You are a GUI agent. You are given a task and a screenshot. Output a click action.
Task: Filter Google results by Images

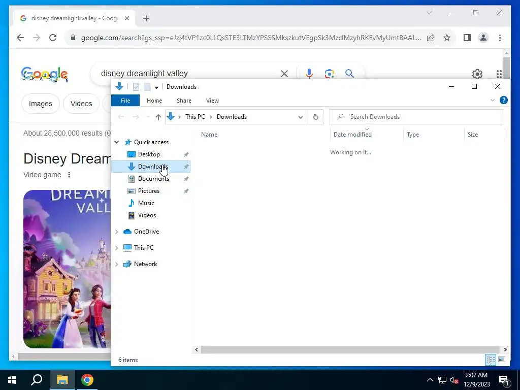41,104
